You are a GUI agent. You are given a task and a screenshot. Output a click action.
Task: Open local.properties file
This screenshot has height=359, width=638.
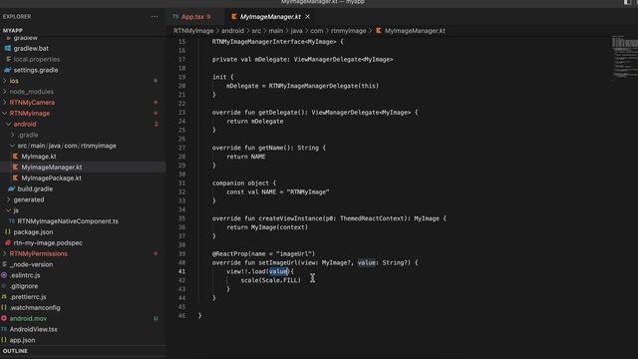click(x=37, y=59)
